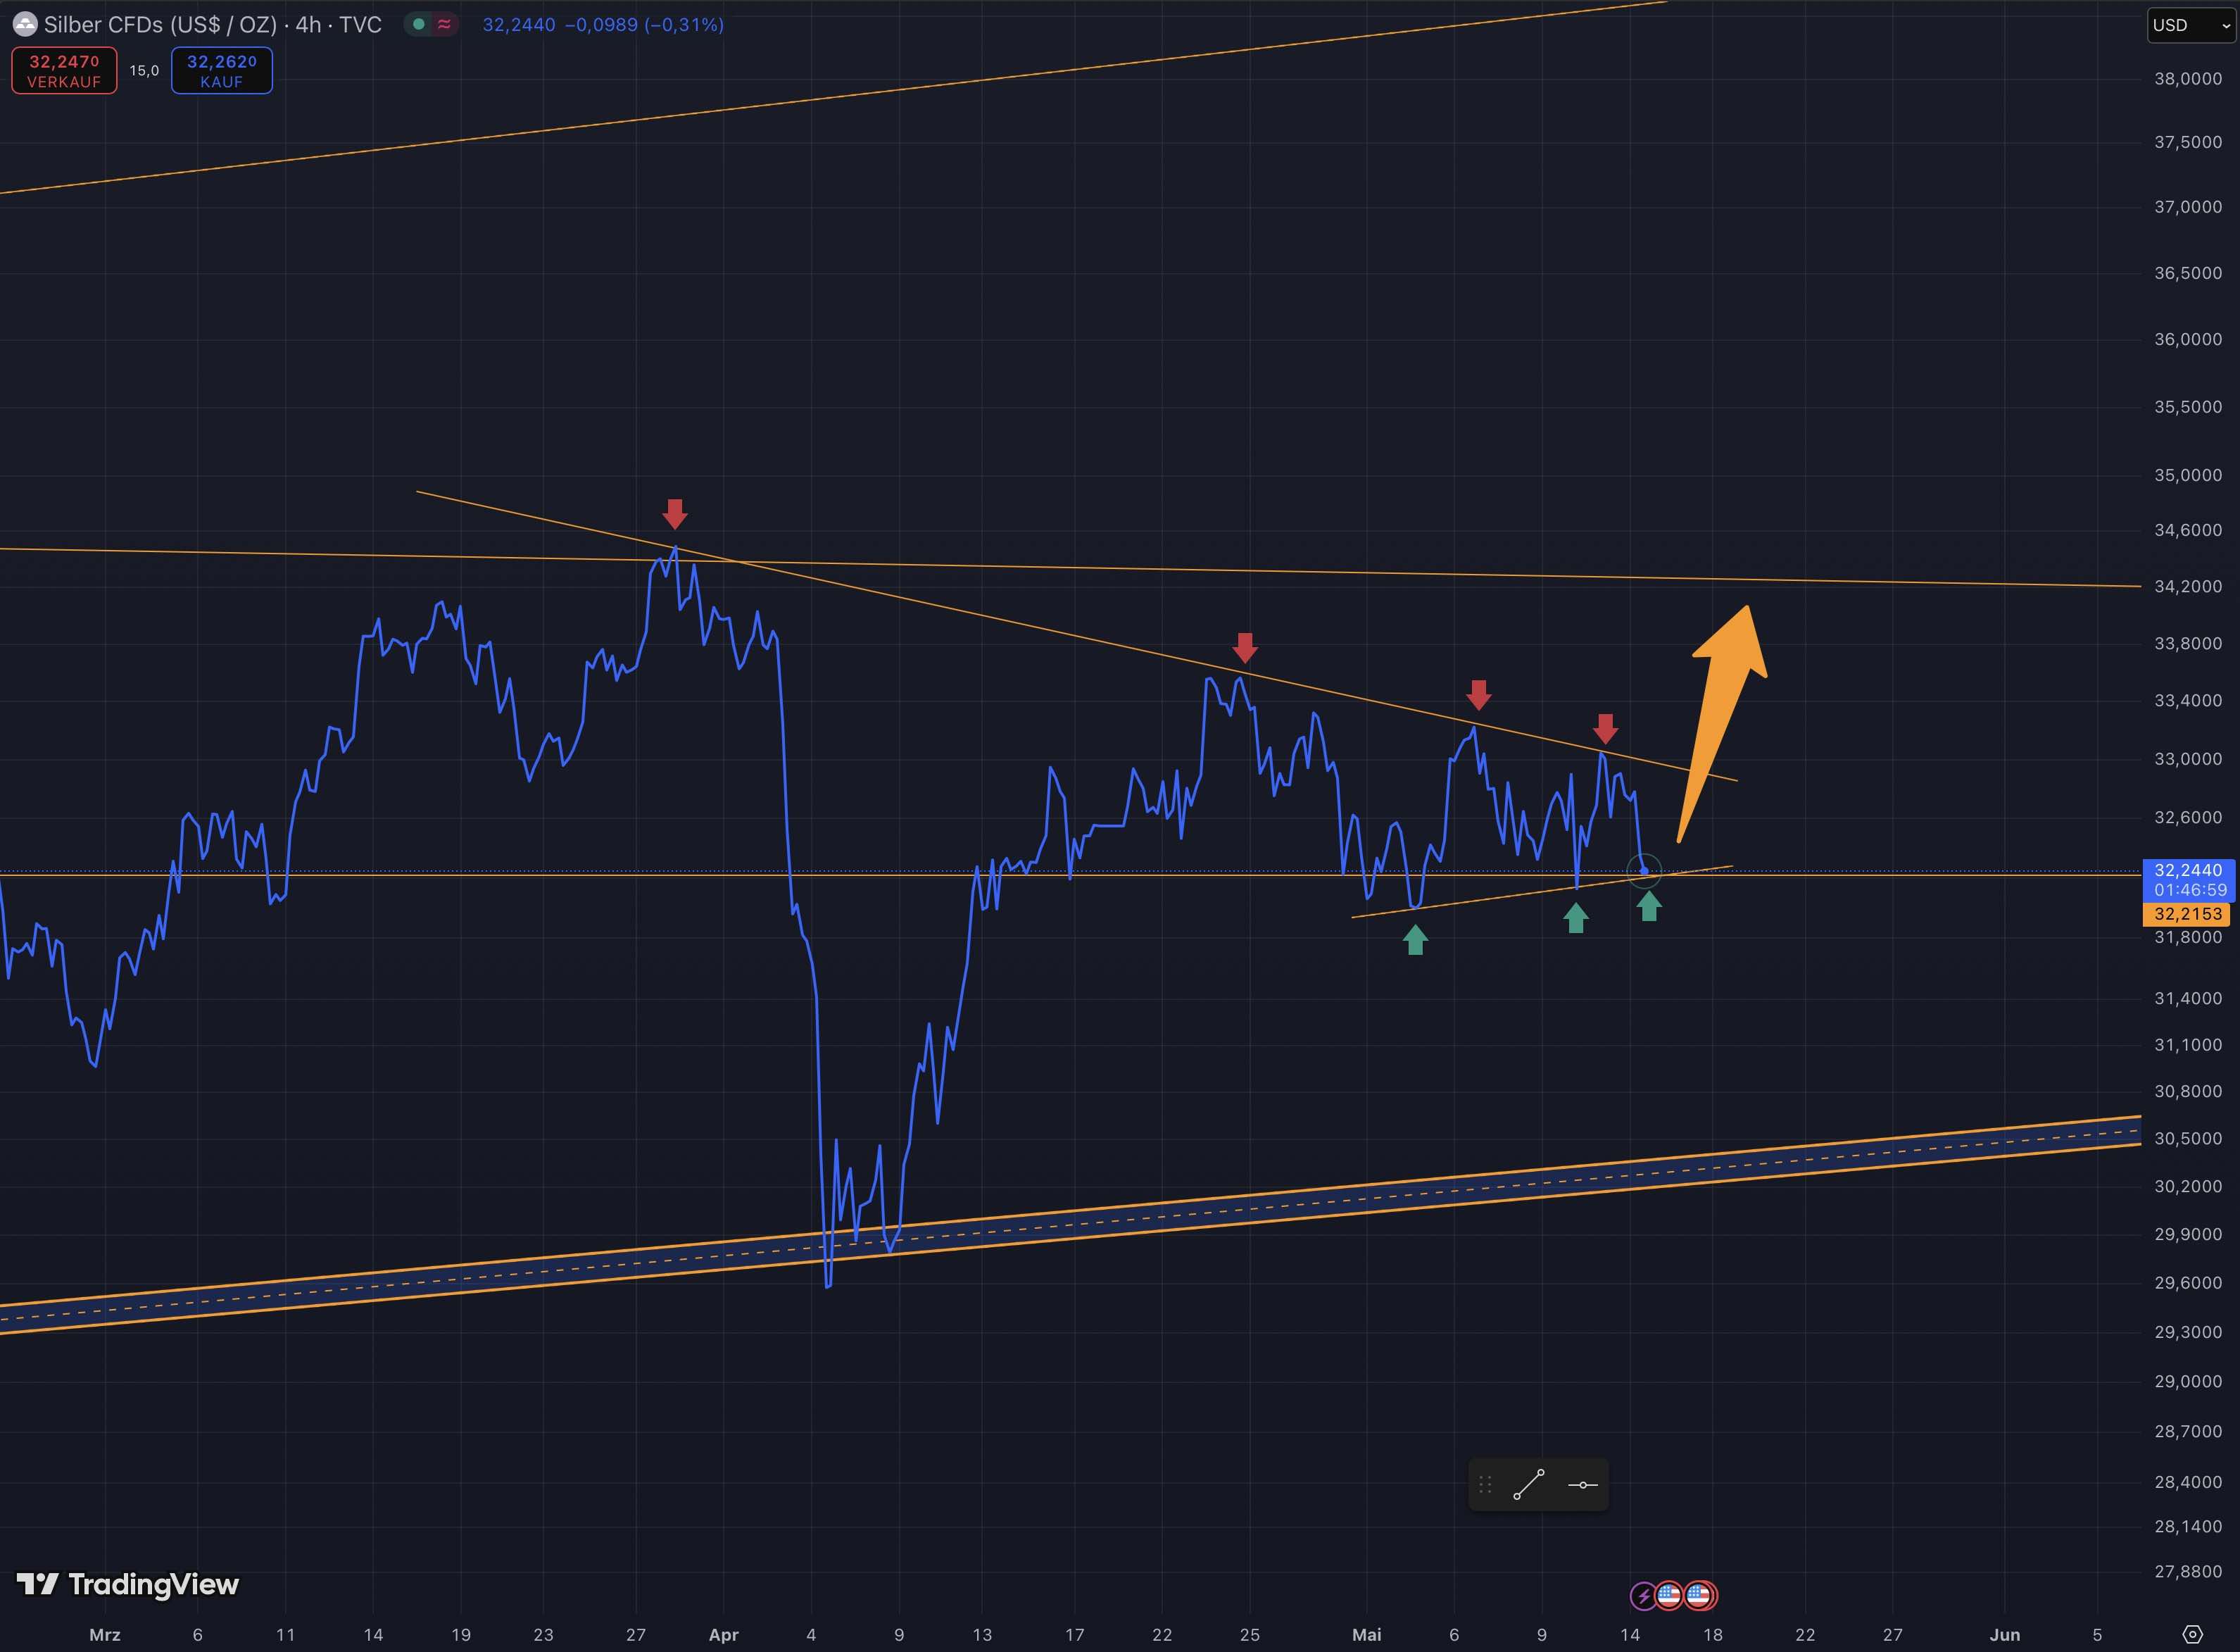Screen dimensions: 2240x1652
Task: Click the orange 32,2153 price label
Action: [2188, 914]
